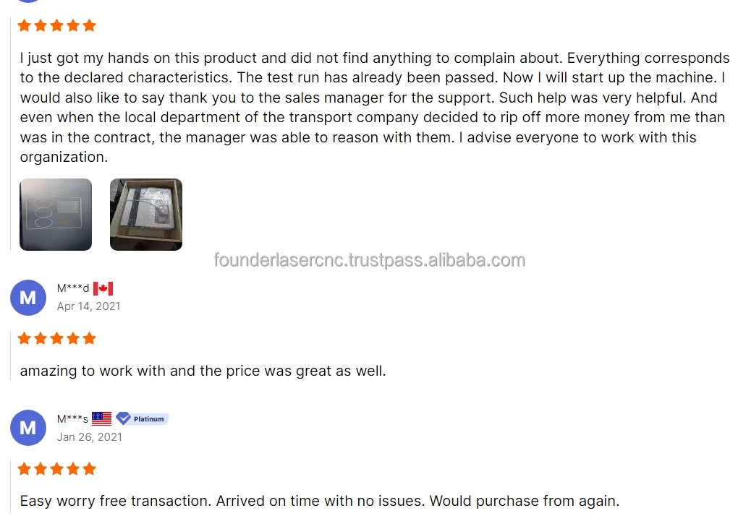
Task: Click the Canada flag icon beside M***d
Action: [x=103, y=289]
